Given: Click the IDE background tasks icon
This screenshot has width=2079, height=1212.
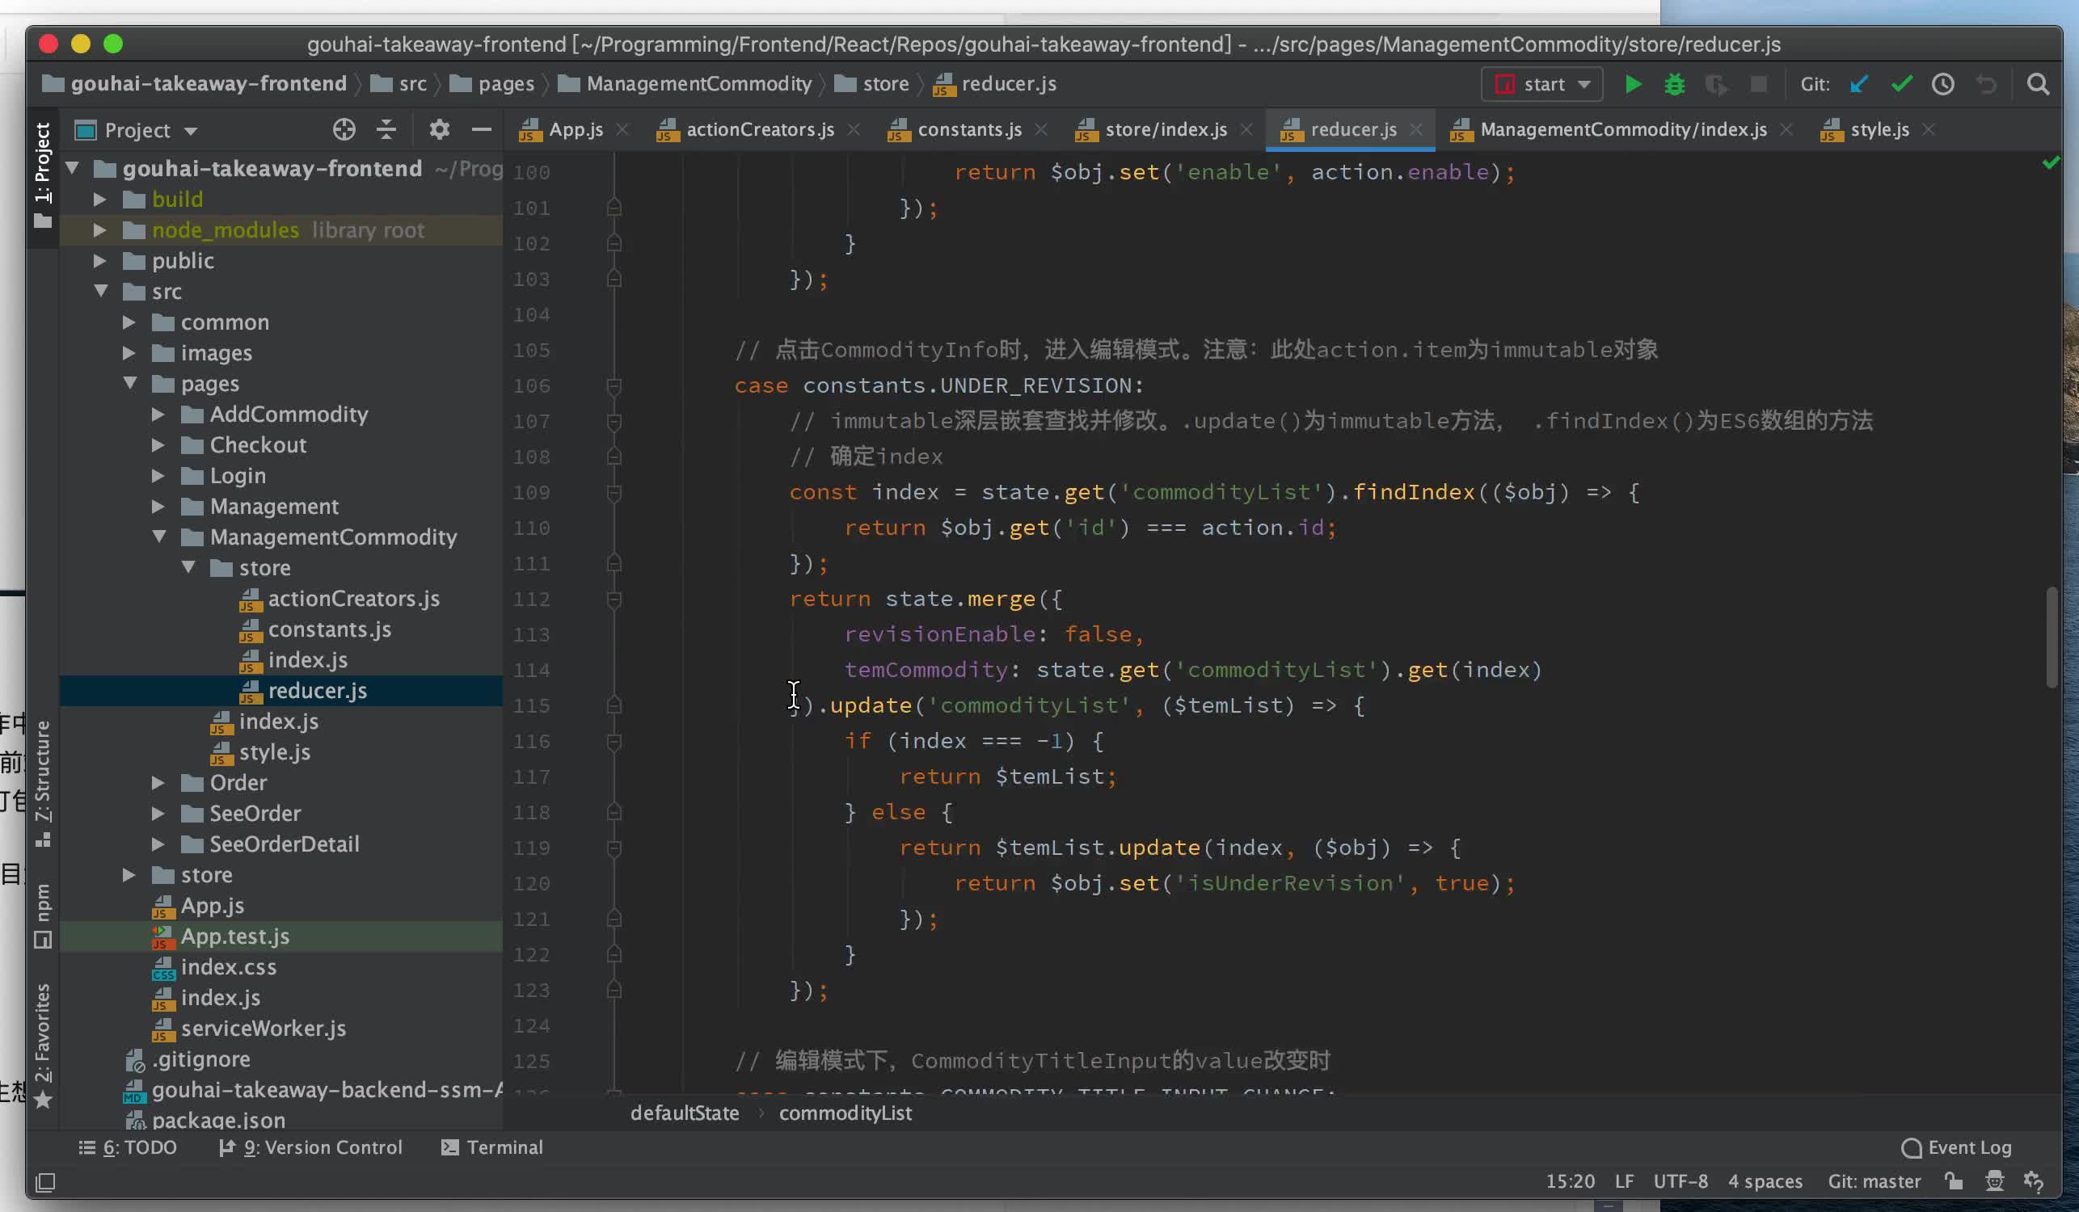Looking at the screenshot, I should coord(2034,1180).
